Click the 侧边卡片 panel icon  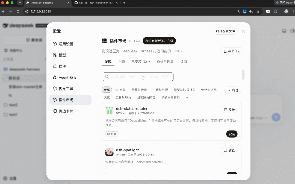(x=55, y=111)
